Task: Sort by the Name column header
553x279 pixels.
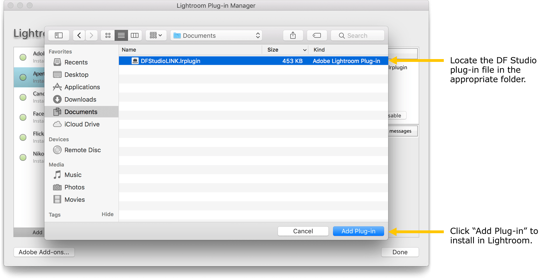Action: click(x=190, y=50)
